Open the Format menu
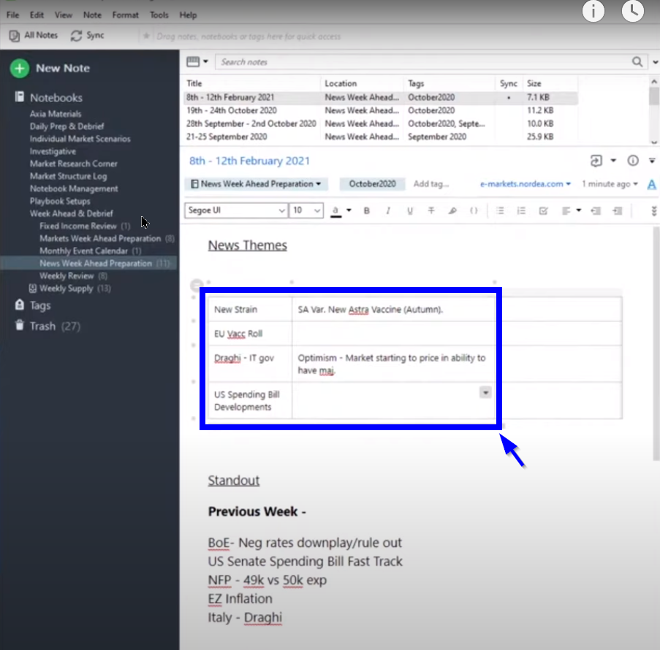Viewport: 660px width, 650px height. point(126,15)
